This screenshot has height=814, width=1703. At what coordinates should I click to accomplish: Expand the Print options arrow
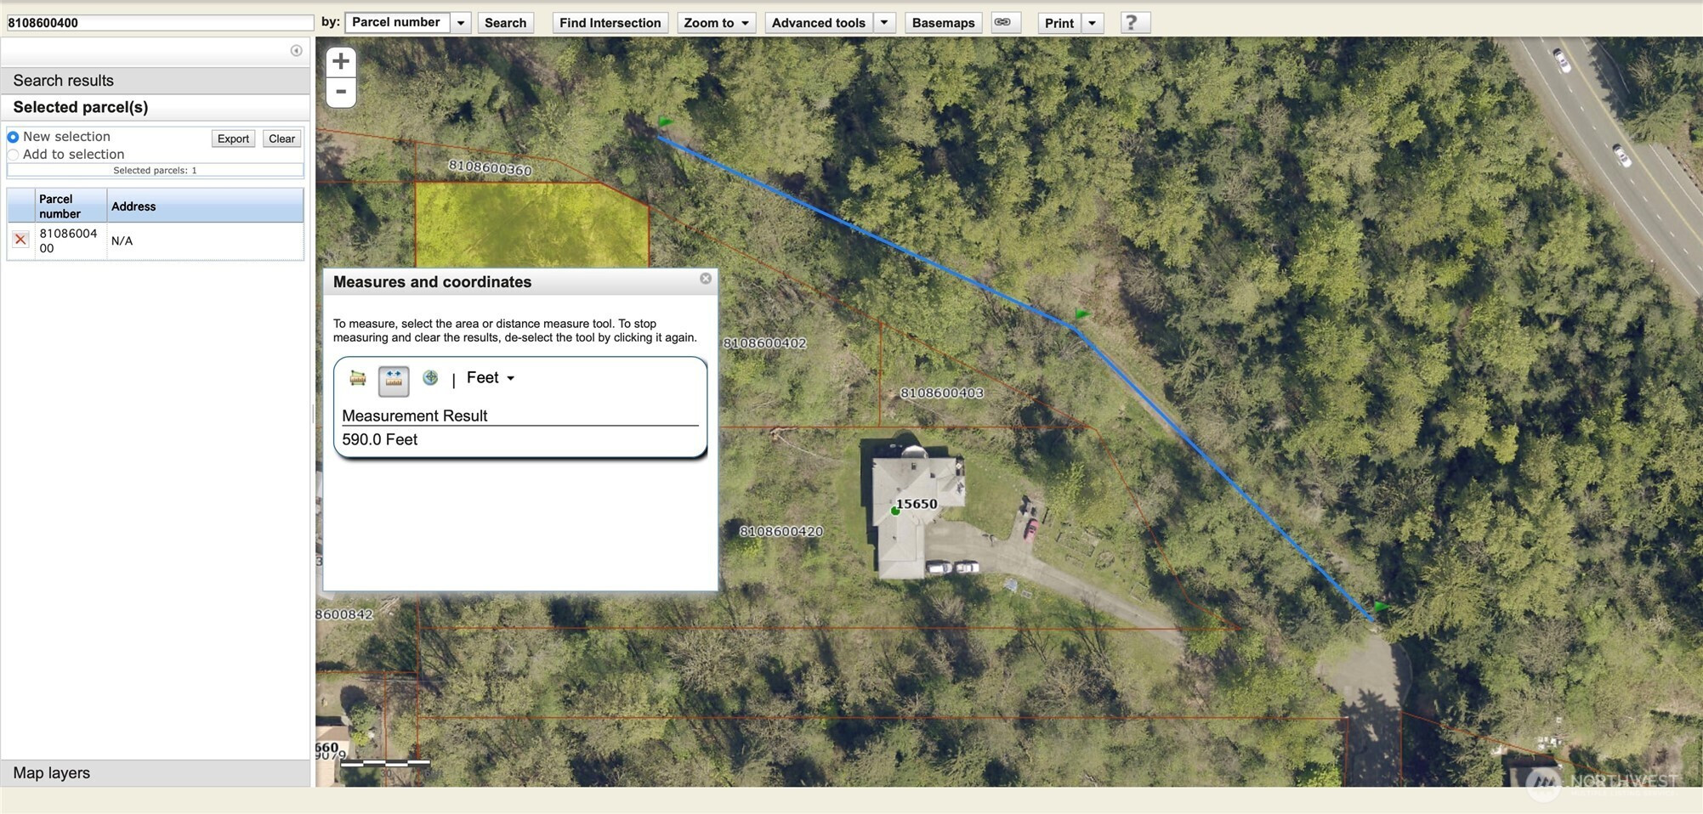click(x=1092, y=23)
